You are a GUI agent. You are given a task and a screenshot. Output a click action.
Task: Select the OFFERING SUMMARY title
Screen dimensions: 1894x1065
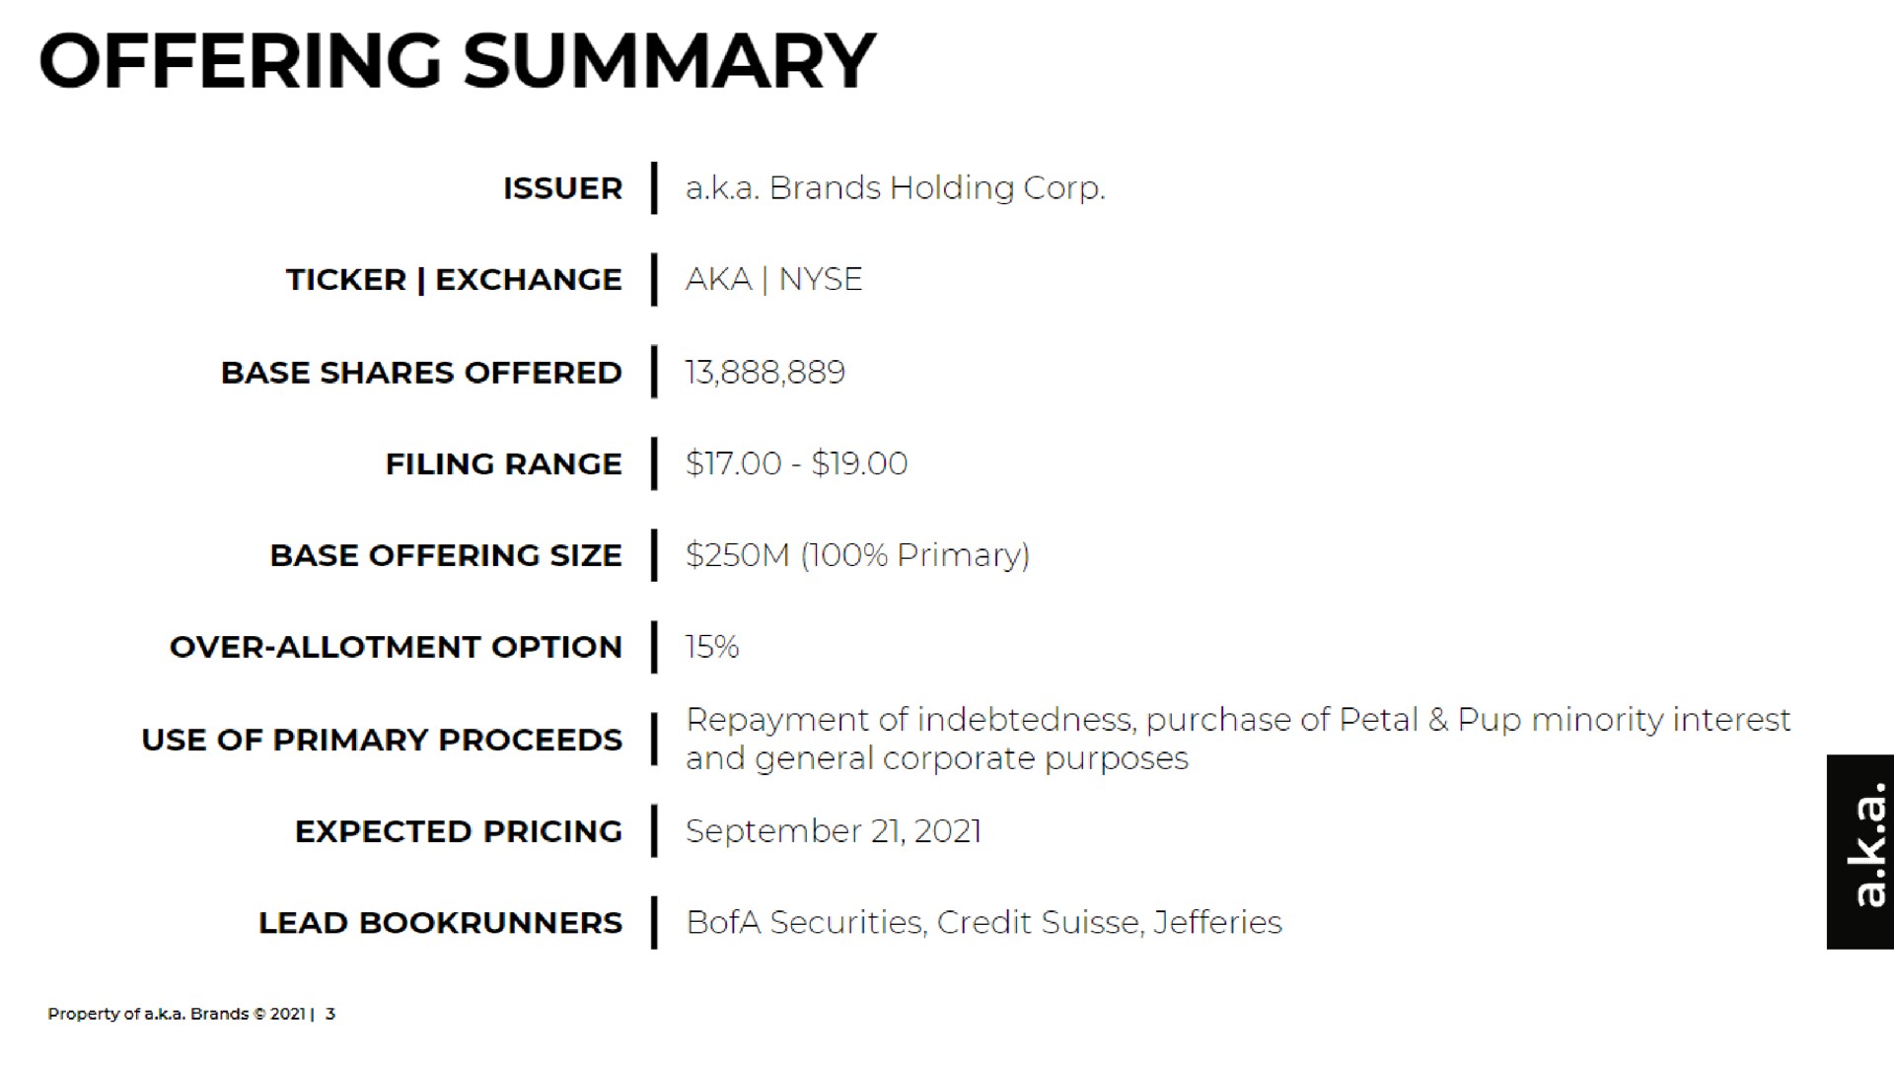457,61
